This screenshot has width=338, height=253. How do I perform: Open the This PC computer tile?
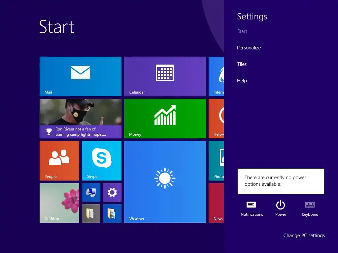click(x=91, y=192)
